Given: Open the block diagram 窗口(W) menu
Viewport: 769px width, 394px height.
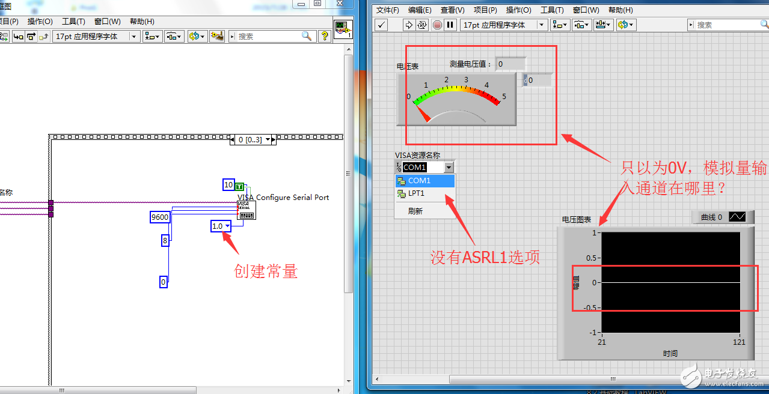Looking at the screenshot, I should 107,22.
